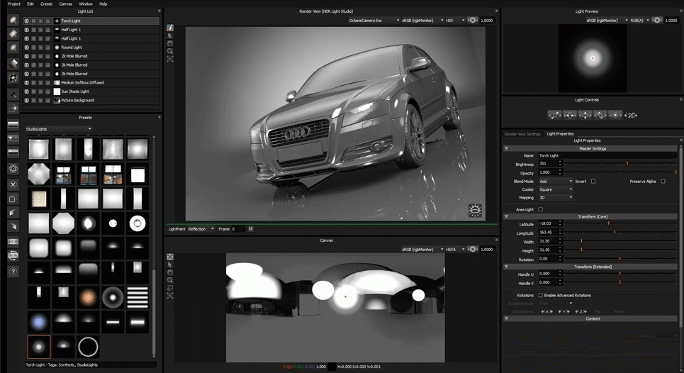Toggle visibility of the Torch Light row
Viewport: 684px width, 373px height.
click(27, 21)
